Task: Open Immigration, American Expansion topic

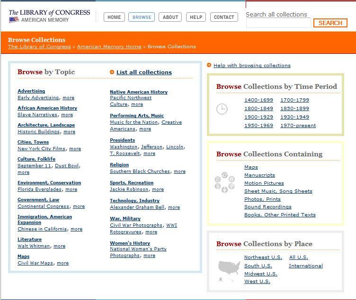Action: [x=44, y=219]
